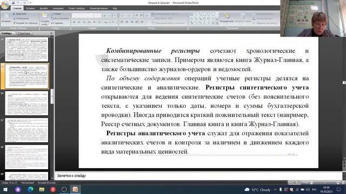The width and height of the screenshot is (346, 194).
Task: Open the Вставка ribbon tab
Action: point(30,9)
